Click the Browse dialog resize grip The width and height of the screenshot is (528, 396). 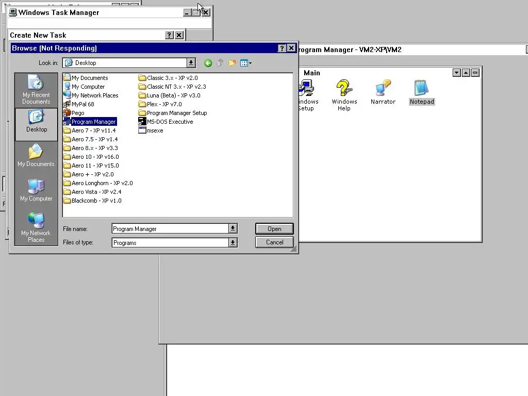pos(294,249)
